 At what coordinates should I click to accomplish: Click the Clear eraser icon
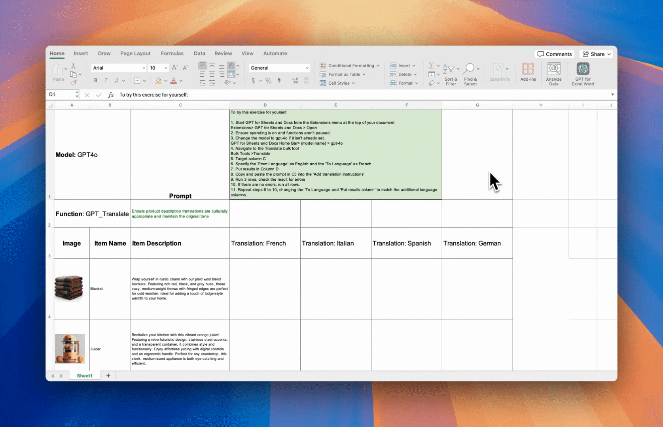point(432,83)
